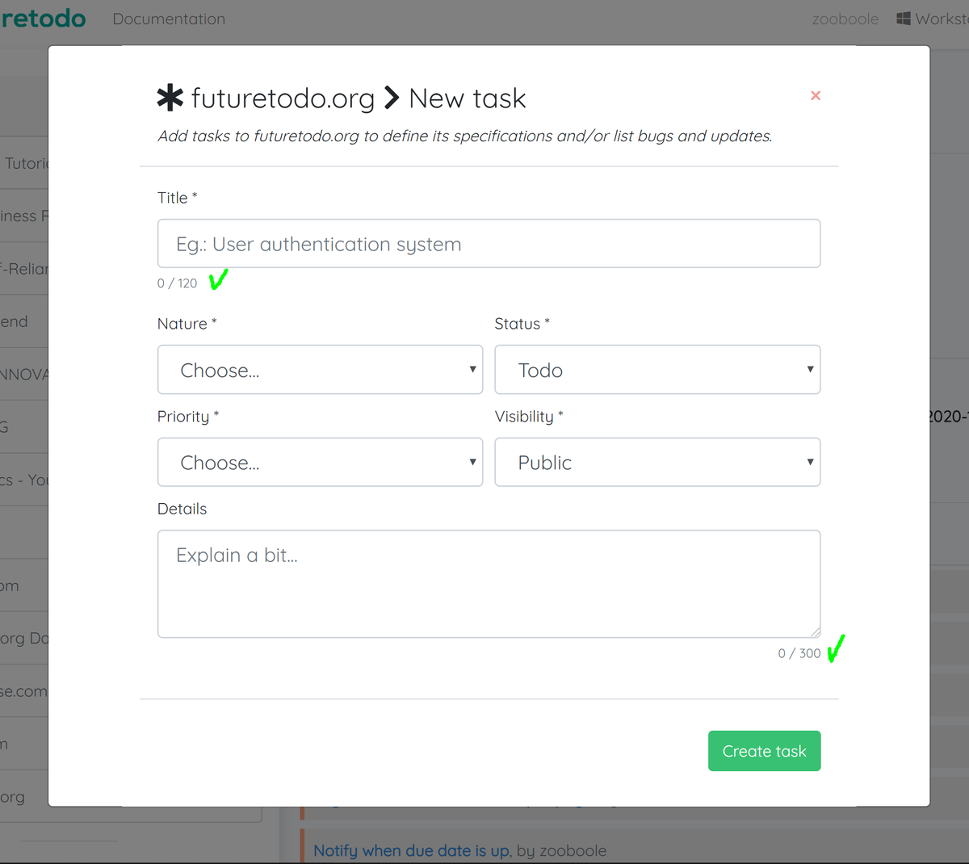
Task: Click the retodo logo
Action: point(43,19)
